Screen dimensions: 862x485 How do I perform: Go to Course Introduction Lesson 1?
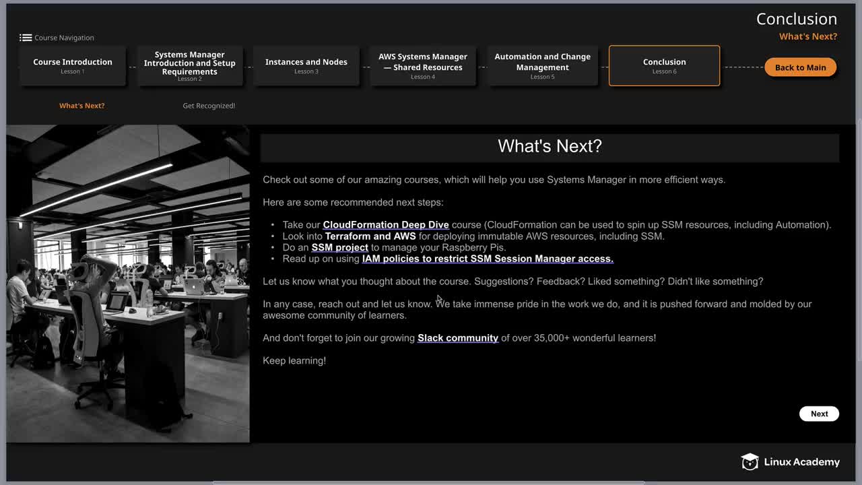coord(73,65)
